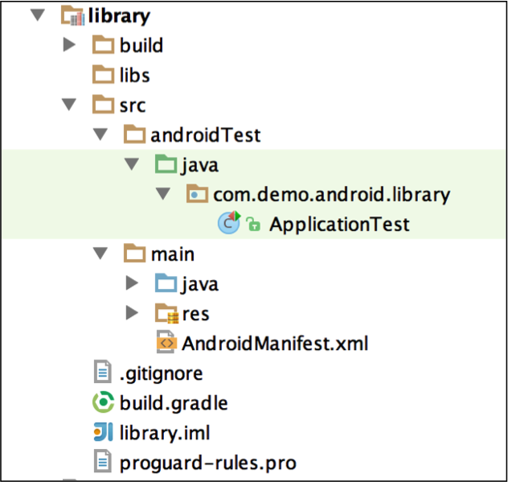Viewport: 508px width, 482px height.
Task: Collapse the src folder
Action: (70, 105)
